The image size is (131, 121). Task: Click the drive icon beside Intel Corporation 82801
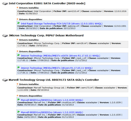click(5, 4)
